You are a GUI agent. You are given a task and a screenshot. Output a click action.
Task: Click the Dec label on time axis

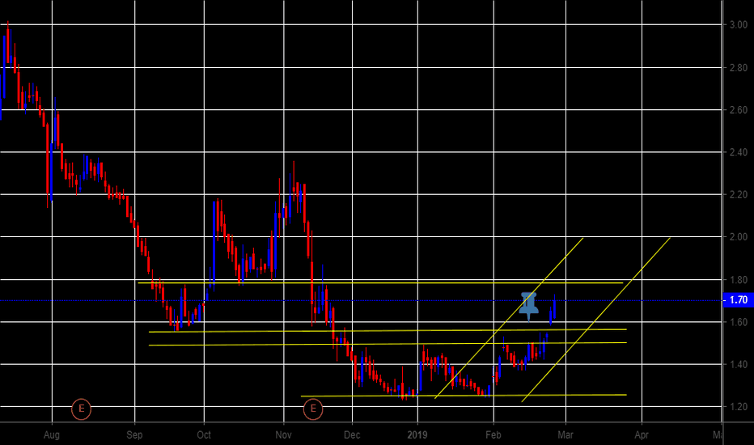pos(352,435)
